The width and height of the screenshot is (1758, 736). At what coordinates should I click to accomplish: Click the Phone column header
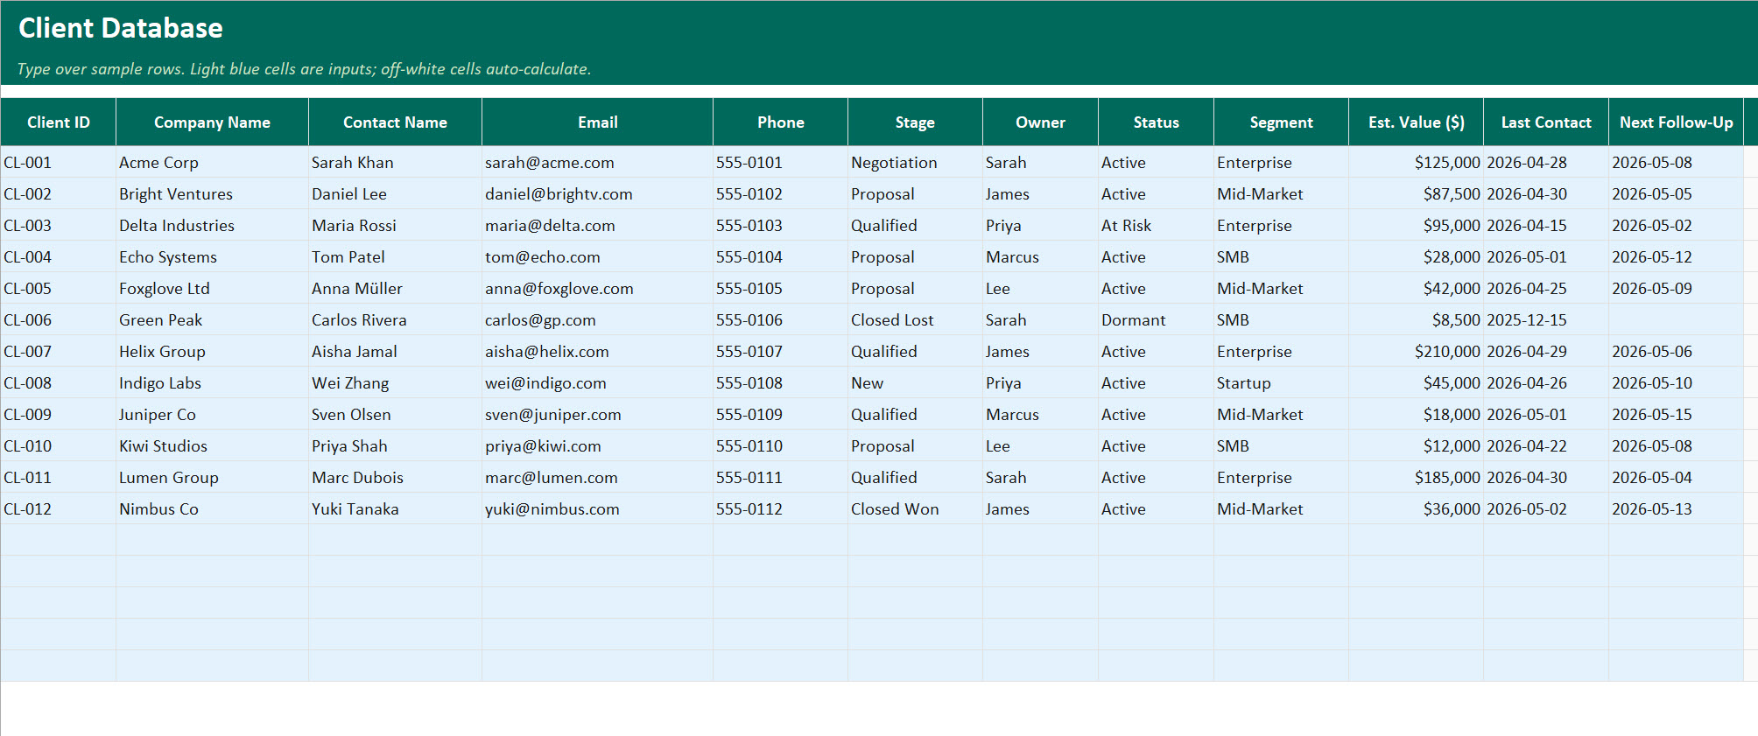tap(780, 123)
